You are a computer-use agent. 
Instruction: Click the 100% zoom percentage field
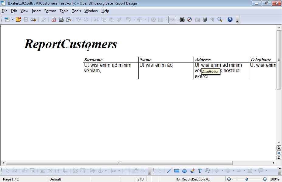click(275, 179)
